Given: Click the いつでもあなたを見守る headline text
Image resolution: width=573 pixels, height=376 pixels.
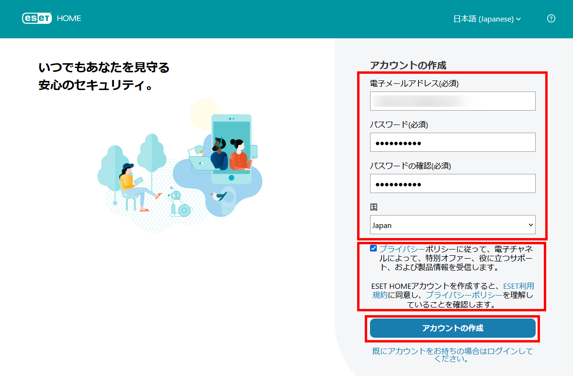Looking at the screenshot, I should pos(104,68).
